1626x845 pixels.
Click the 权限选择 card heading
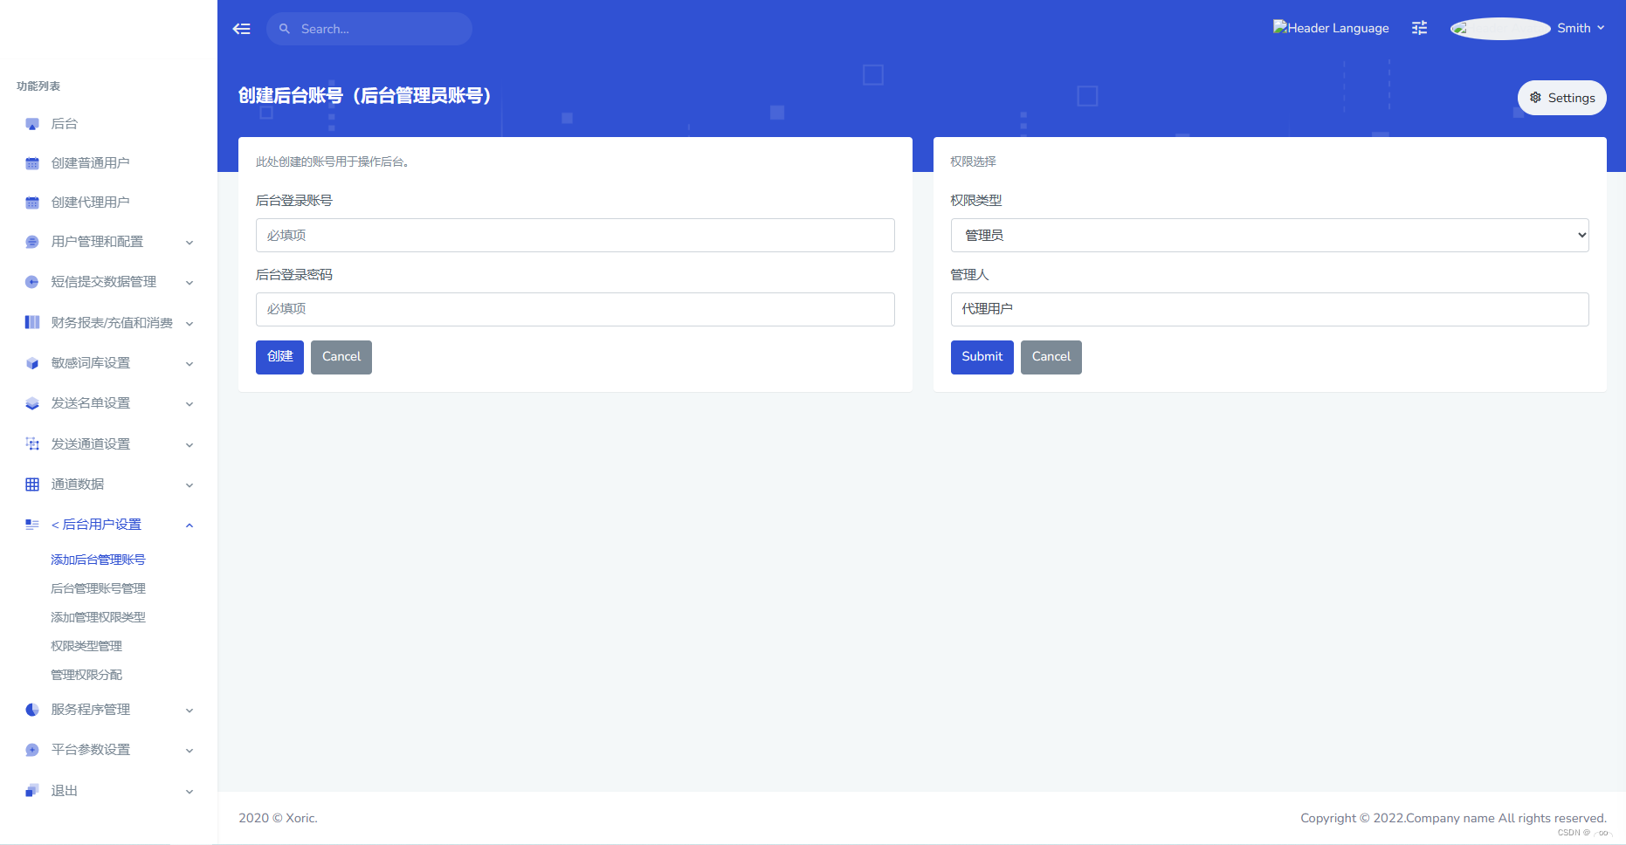click(974, 161)
